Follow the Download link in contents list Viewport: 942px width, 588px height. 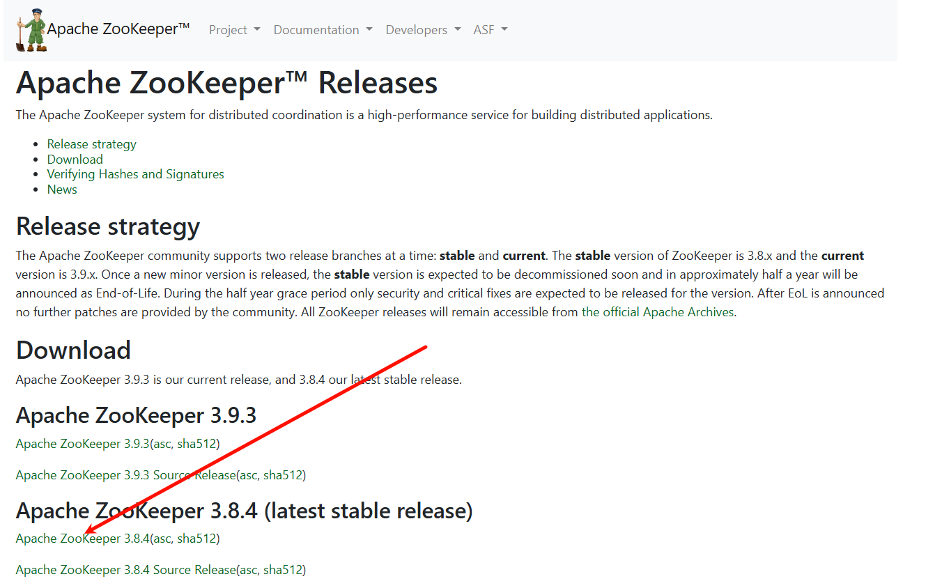(x=75, y=160)
